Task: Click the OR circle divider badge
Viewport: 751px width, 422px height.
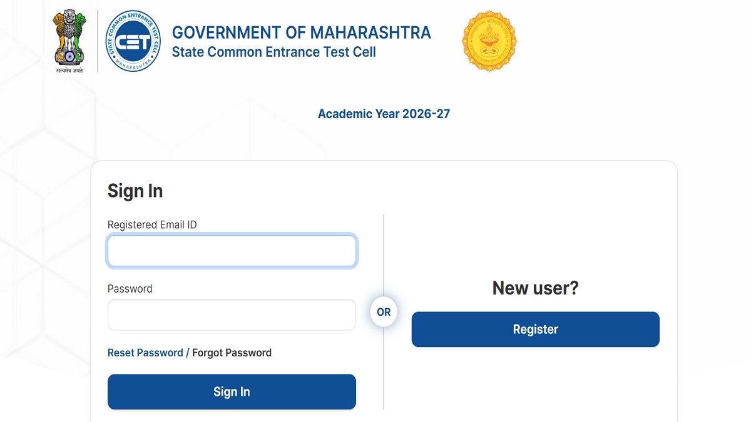Action: tap(384, 312)
